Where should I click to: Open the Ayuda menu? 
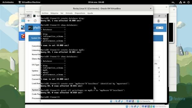click(90, 13)
